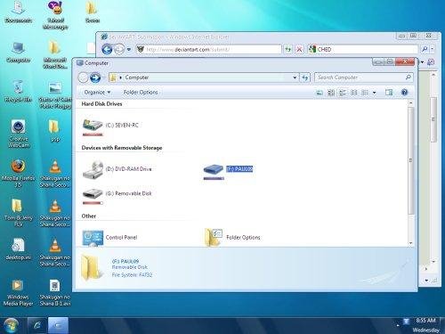The image size is (445, 334).
Task: Click Internet Explorer taskbar button
Action: (x=37, y=325)
